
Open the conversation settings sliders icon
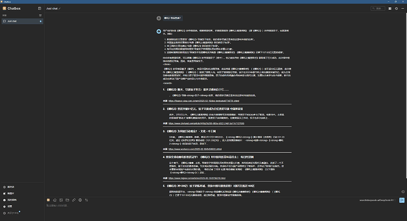click(87, 200)
